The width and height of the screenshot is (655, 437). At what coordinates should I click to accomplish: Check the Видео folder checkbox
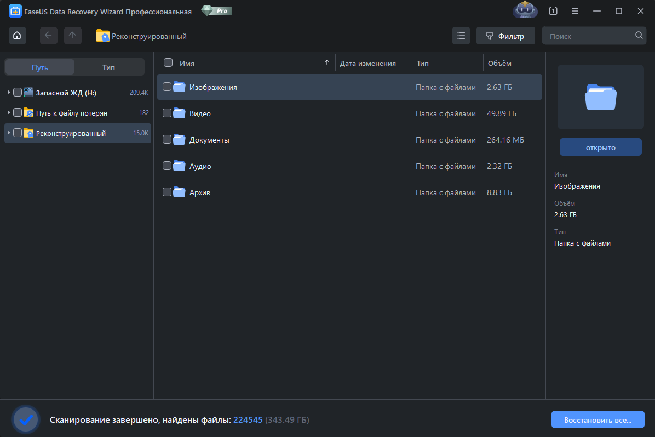[166, 113]
